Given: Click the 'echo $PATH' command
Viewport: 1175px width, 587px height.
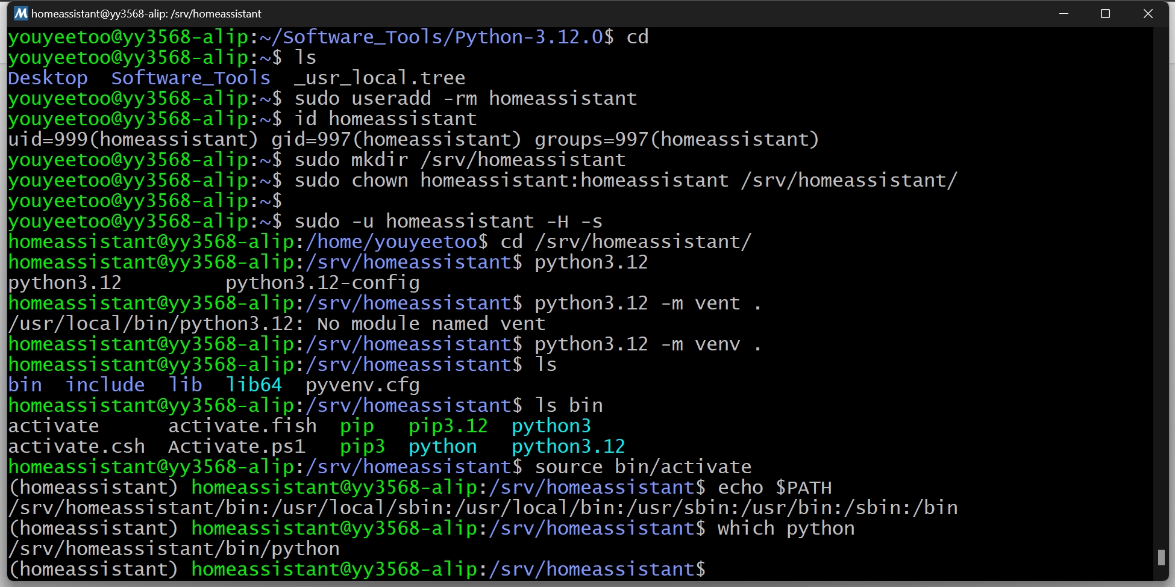Looking at the screenshot, I should click(x=774, y=487).
